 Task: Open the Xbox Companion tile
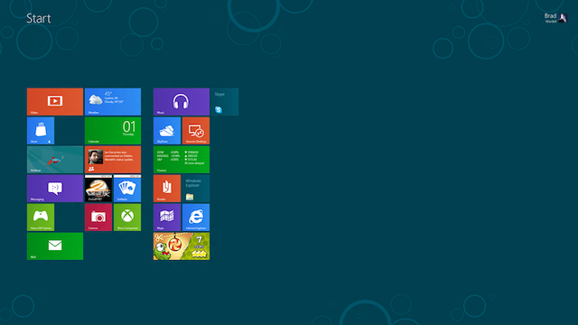coord(127,218)
